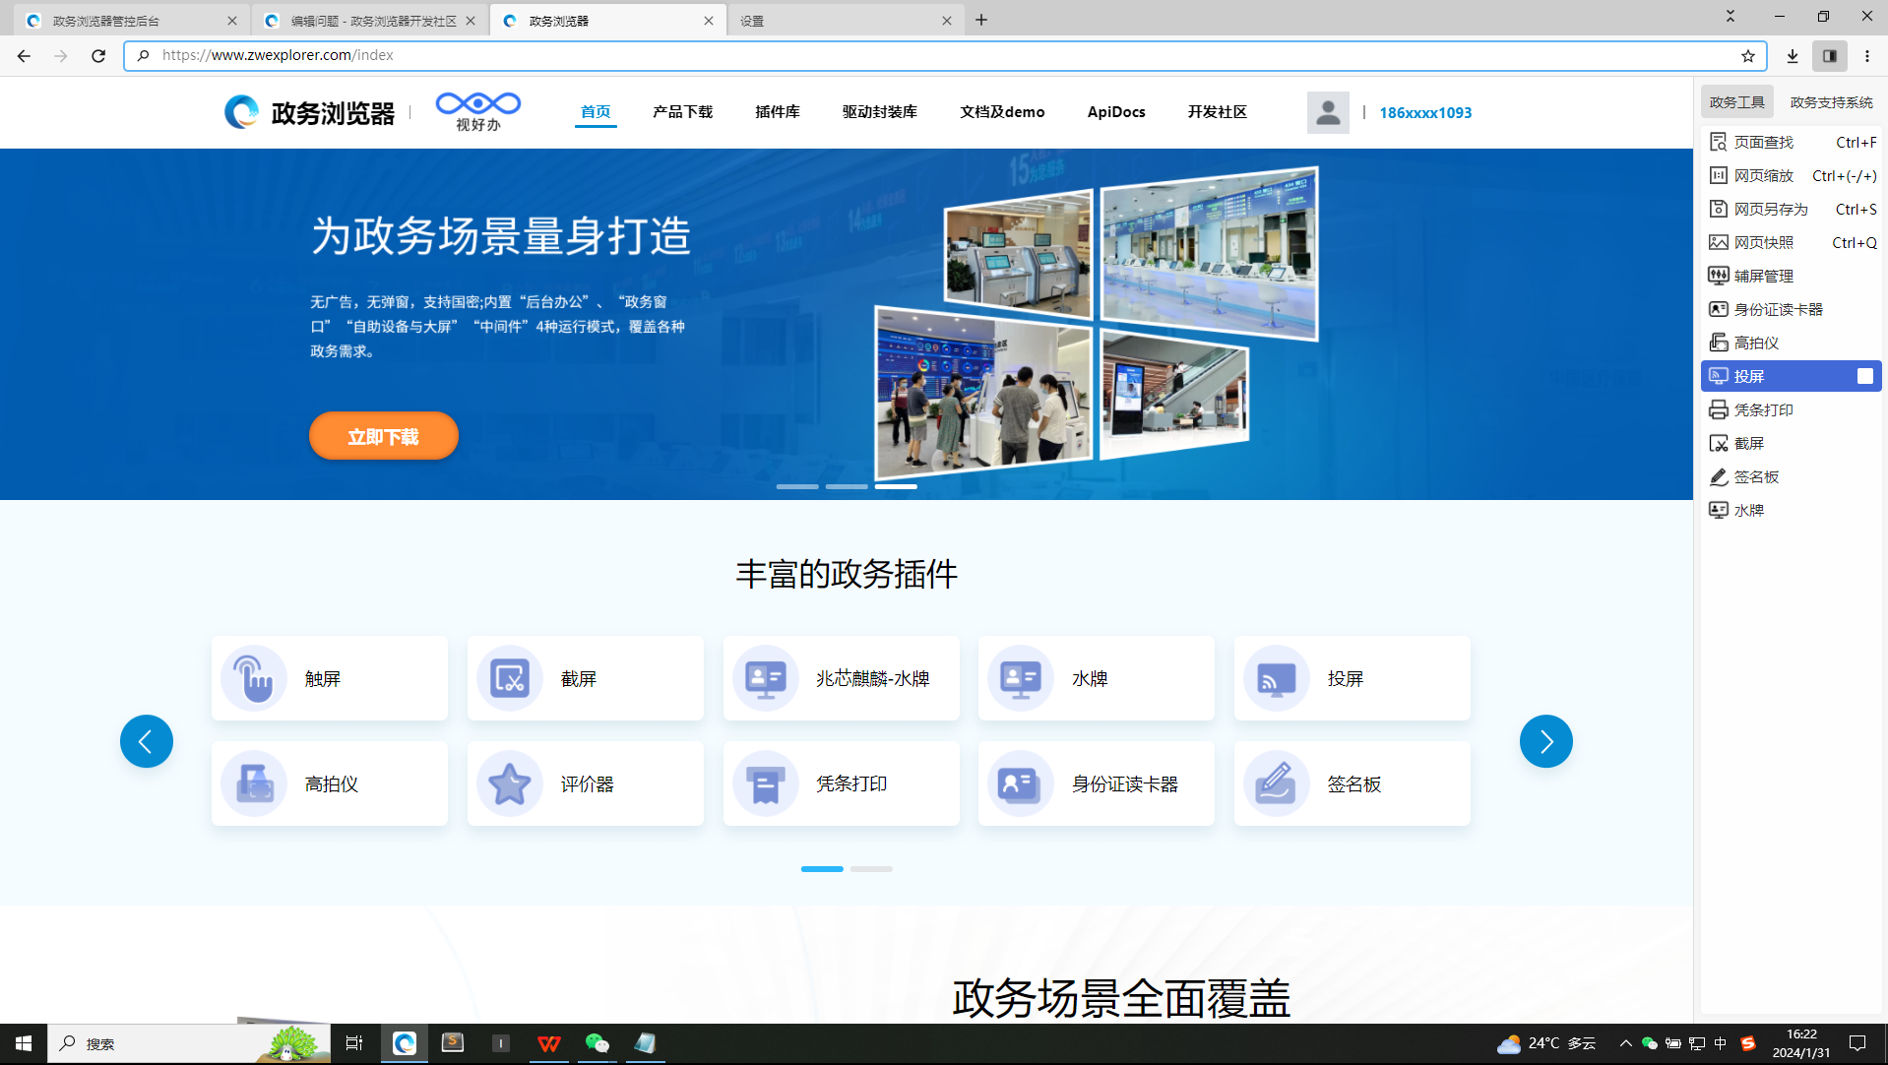This screenshot has width=1888, height=1065.
Task: Open 高拍仪 plugin card
Action: click(x=330, y=783)
